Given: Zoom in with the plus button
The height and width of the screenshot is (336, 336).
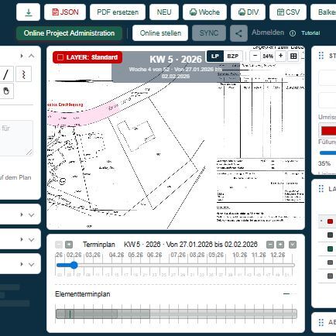Looking at the screenshot, I should 280,56.
